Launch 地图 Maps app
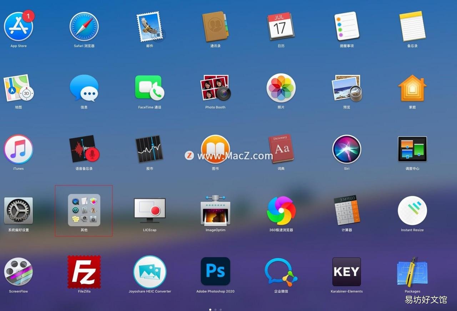The image size is (457, 311). tap(19, 88)
